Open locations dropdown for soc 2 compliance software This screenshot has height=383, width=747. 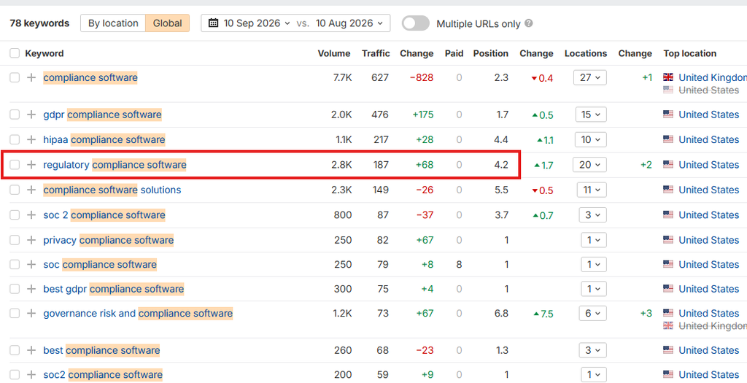coord(592,214)
